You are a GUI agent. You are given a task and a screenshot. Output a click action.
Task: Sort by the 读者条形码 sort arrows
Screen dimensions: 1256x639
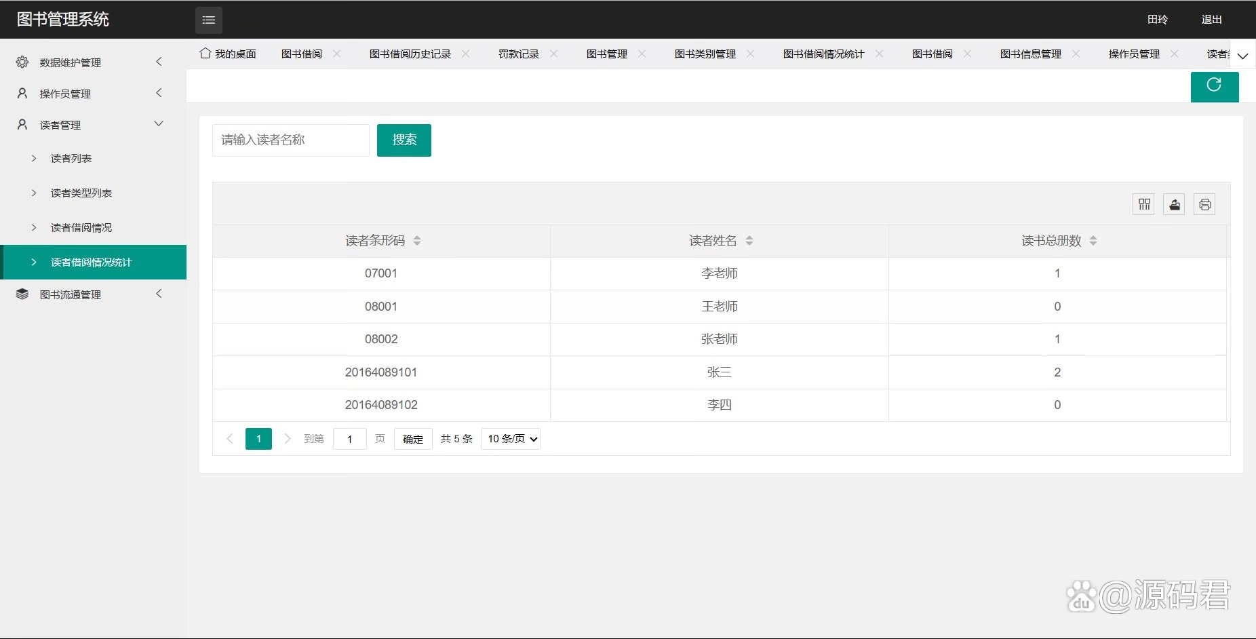(417, 241)
